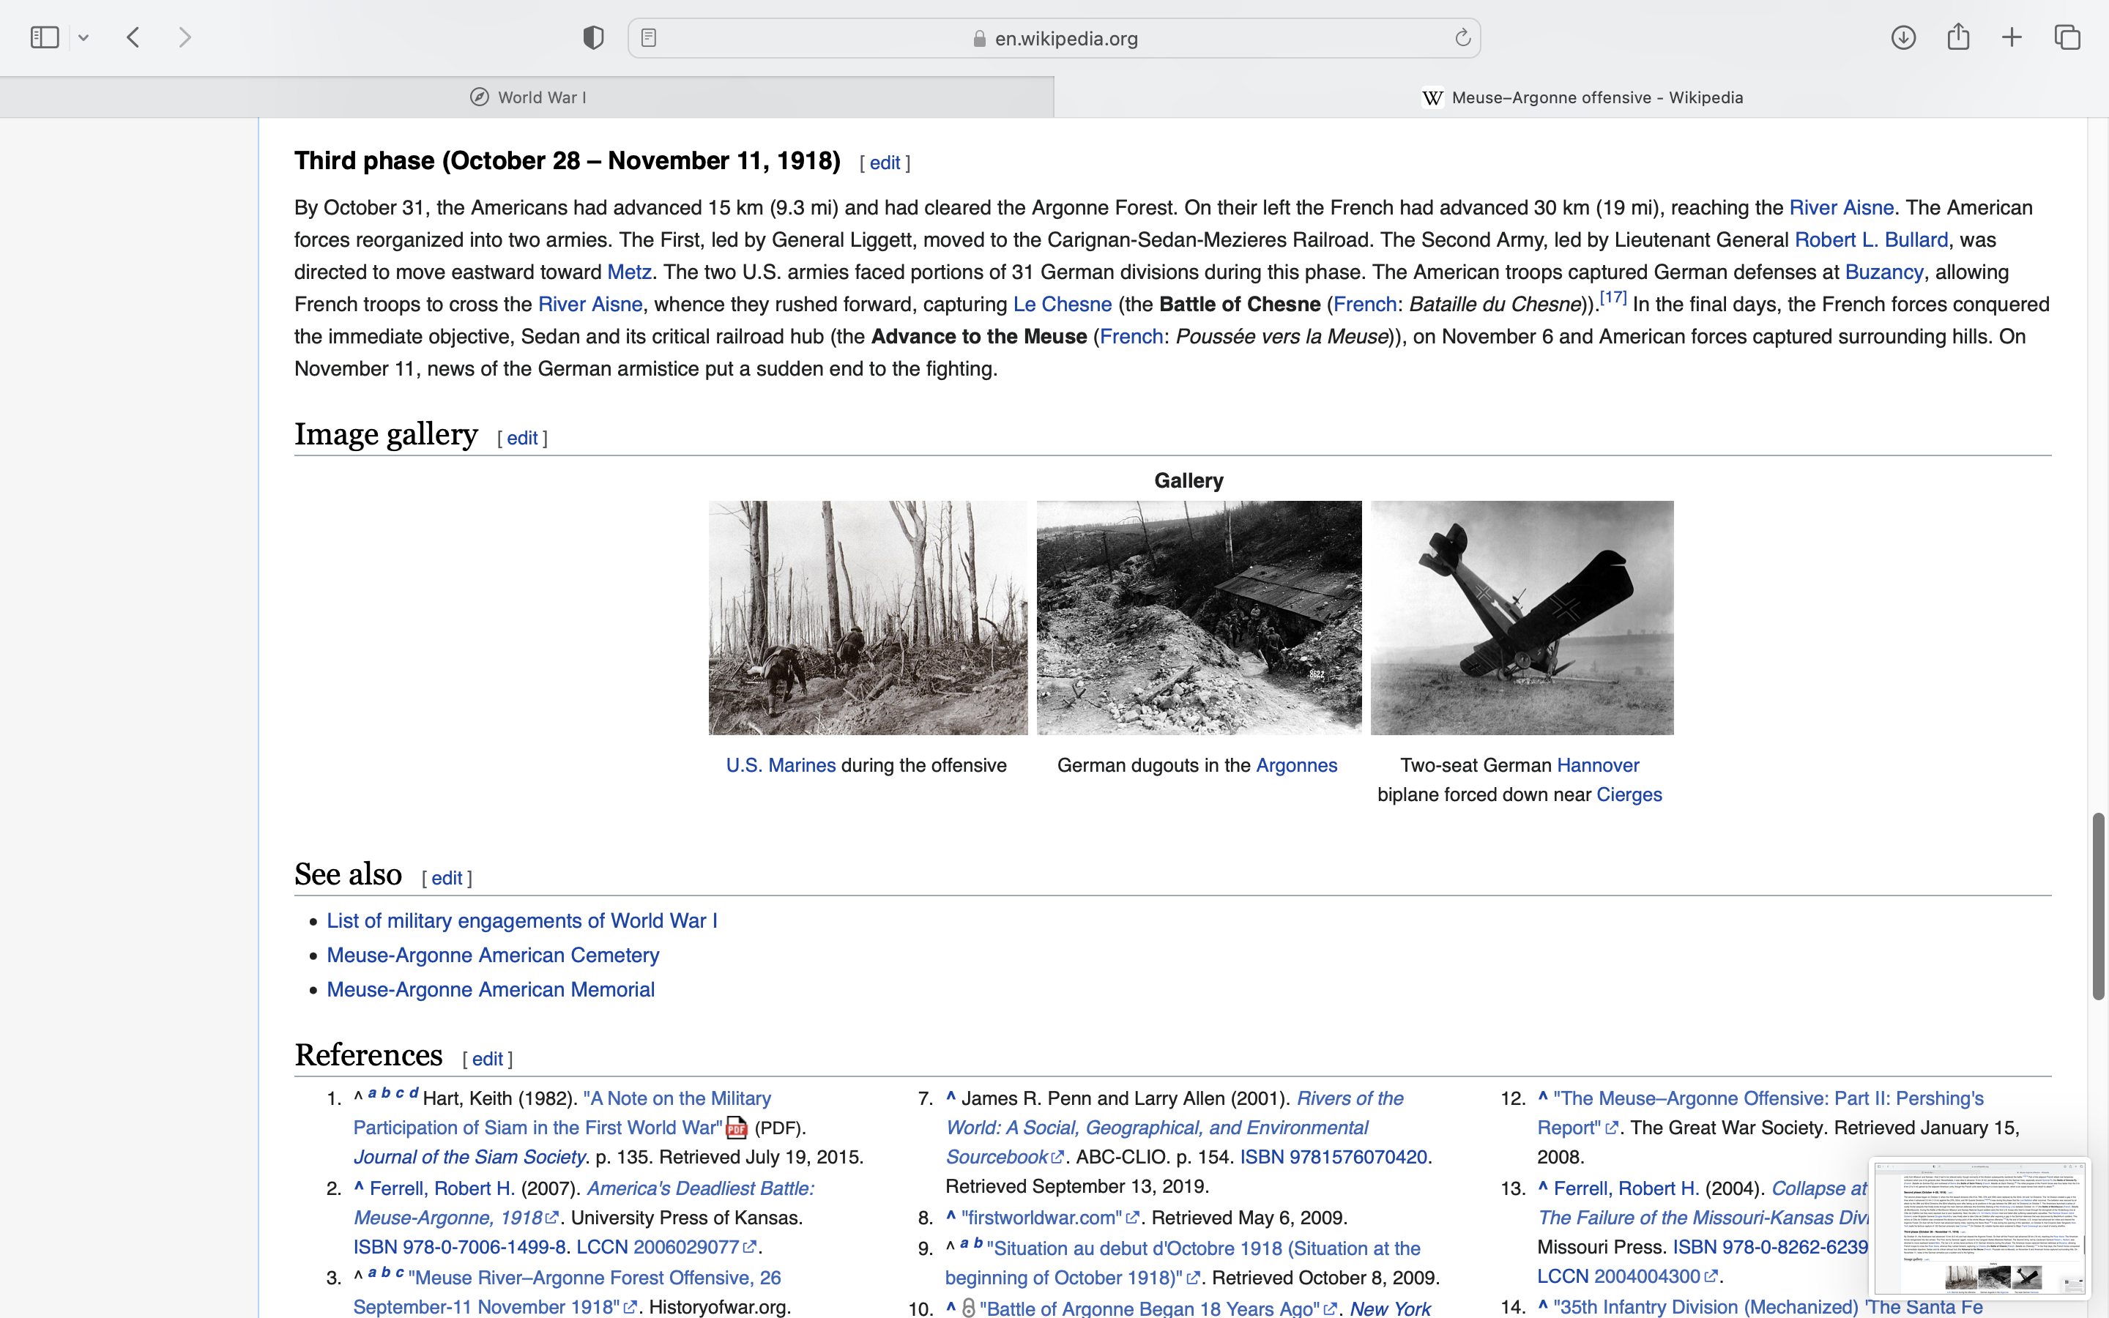Image resolution: width=2109 pixels, height=1318 pixels.
Task: Reload the Wikipedia page
Action: pyautogui.click(x=1462, y=37)
